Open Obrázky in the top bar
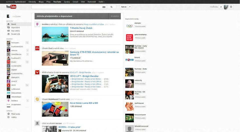Viewport: 240px width, 132px height. click(32, 2)
